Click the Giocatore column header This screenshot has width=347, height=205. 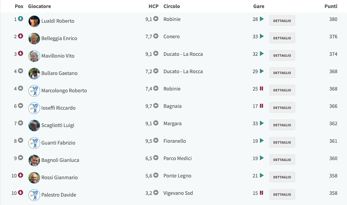click(x=40, y=6)
